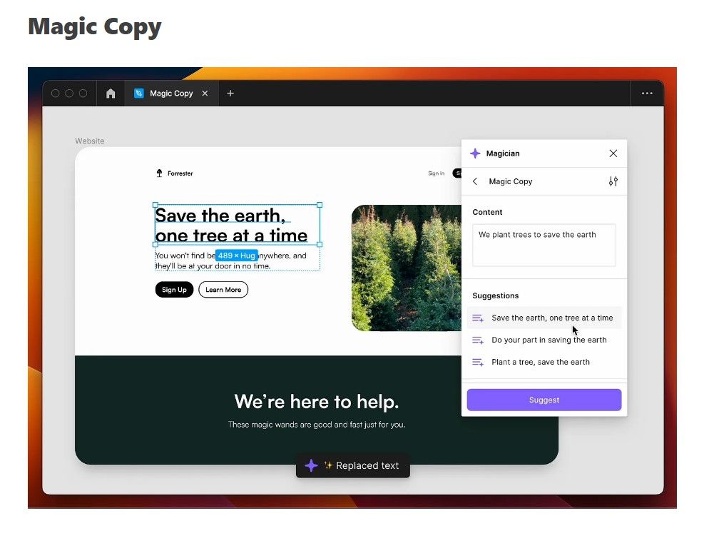Click the suggestion icon next to 'Plant a tree'

coord(476,362)
